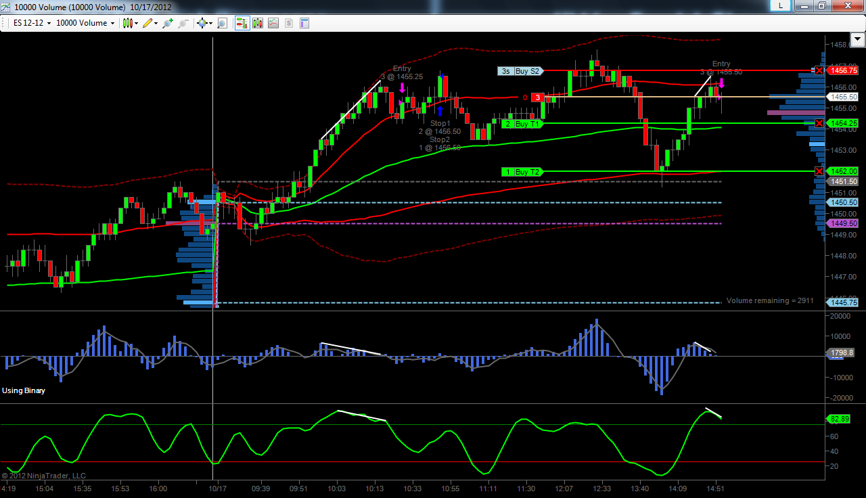
Task: Click the 14:51 time axis label
Action: (715, 489)
